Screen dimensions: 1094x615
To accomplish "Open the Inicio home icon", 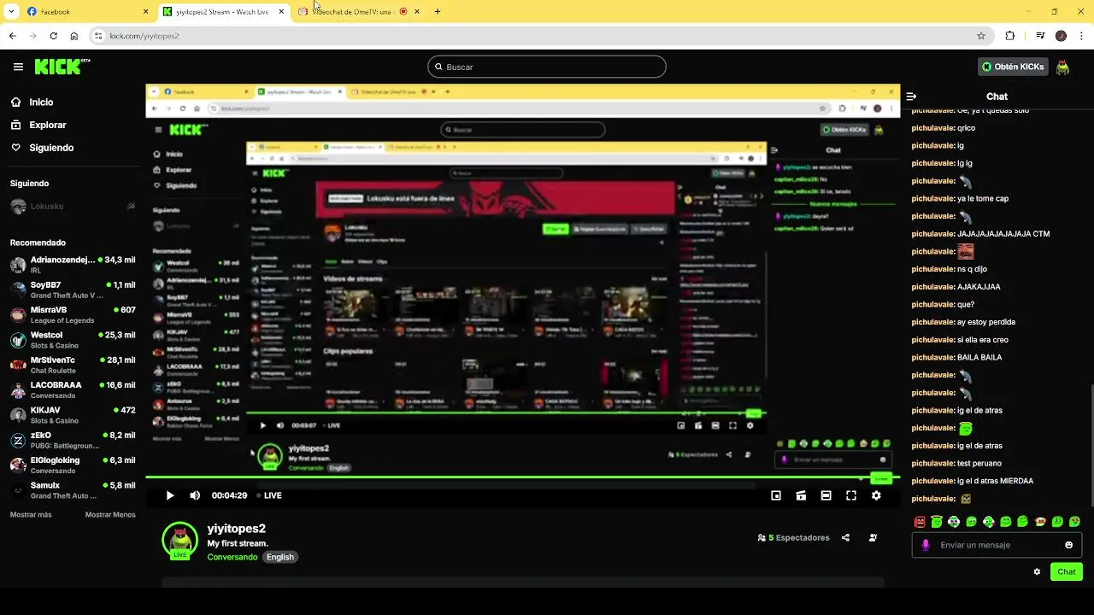I will tap(16, 102).
